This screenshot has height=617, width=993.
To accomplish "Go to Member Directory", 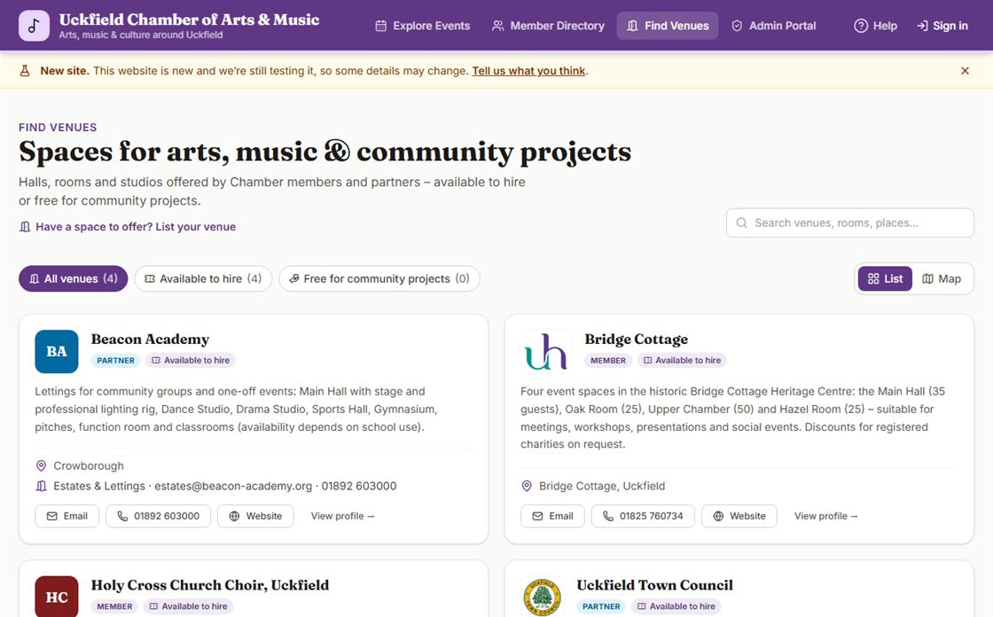I will pos(549,26).
